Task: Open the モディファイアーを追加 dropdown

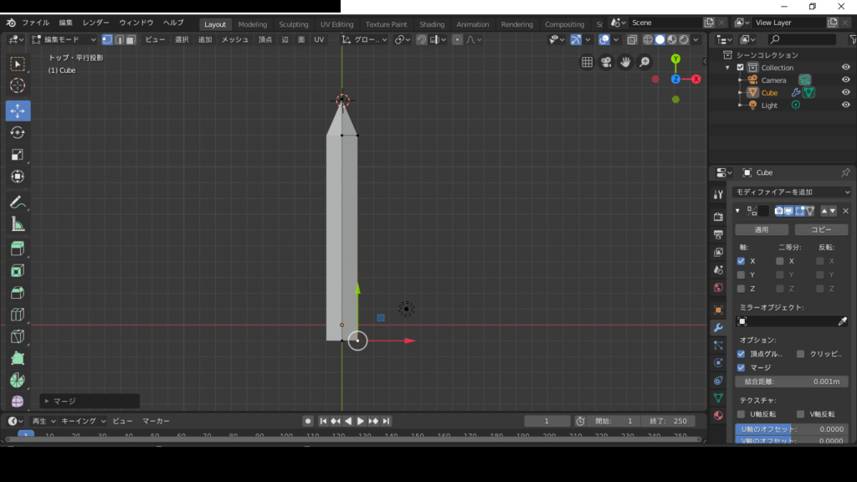Action: [x=793, y=192]
